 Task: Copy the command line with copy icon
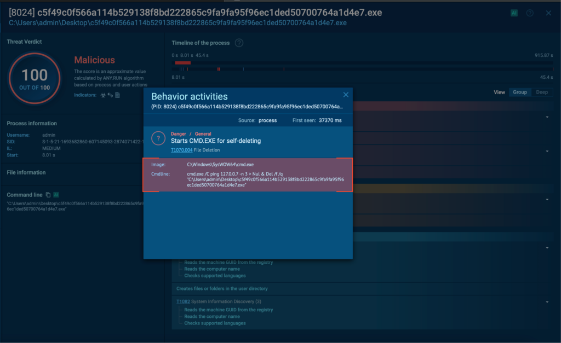48,195
